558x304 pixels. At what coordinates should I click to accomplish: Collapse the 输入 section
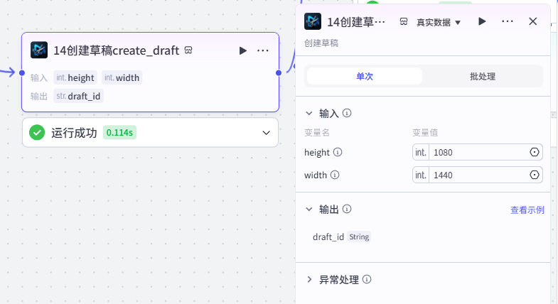pyautogui.click(x=309, y=114)
